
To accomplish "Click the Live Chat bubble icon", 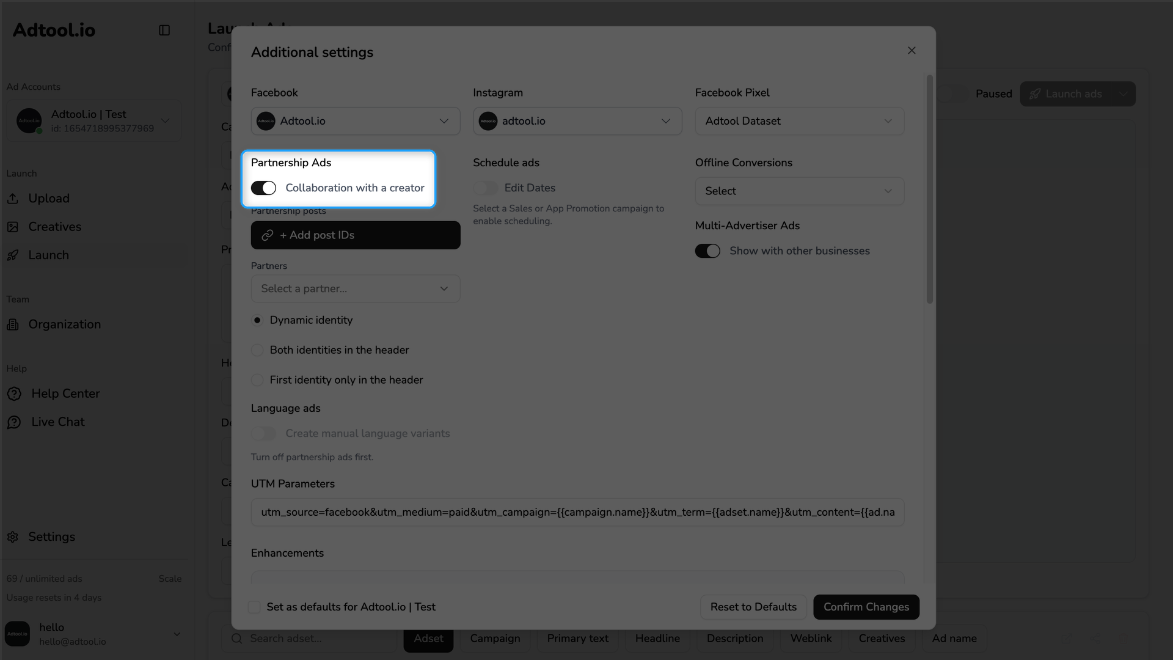I will 14,422.
